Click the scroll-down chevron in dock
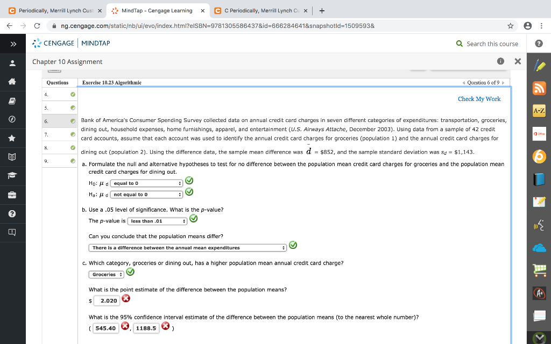This screenshot has width=551, height=344. click(x=539, y=338)
